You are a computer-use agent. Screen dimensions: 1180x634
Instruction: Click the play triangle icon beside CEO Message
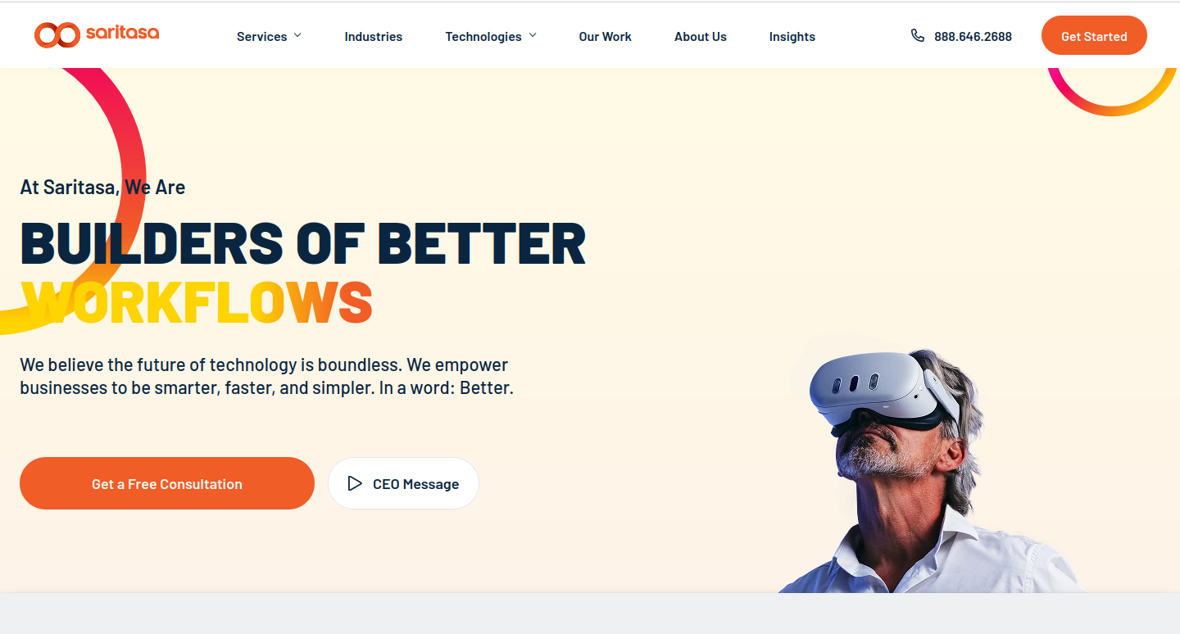tap(355, 483)
